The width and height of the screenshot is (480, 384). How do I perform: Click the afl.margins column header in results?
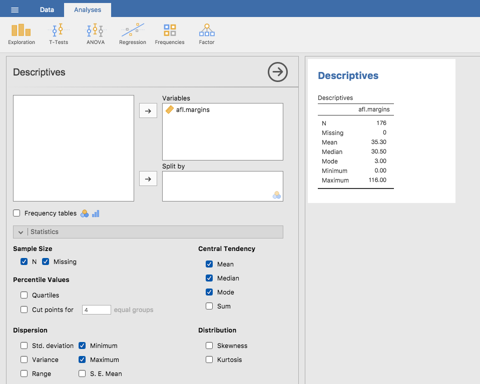pos(374,109)
